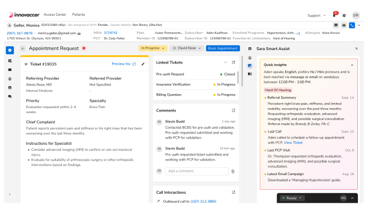Click the email envelope icon in patient bar
Image resolution: width=368 pixels, height=214 pixels.
[344, 25]
